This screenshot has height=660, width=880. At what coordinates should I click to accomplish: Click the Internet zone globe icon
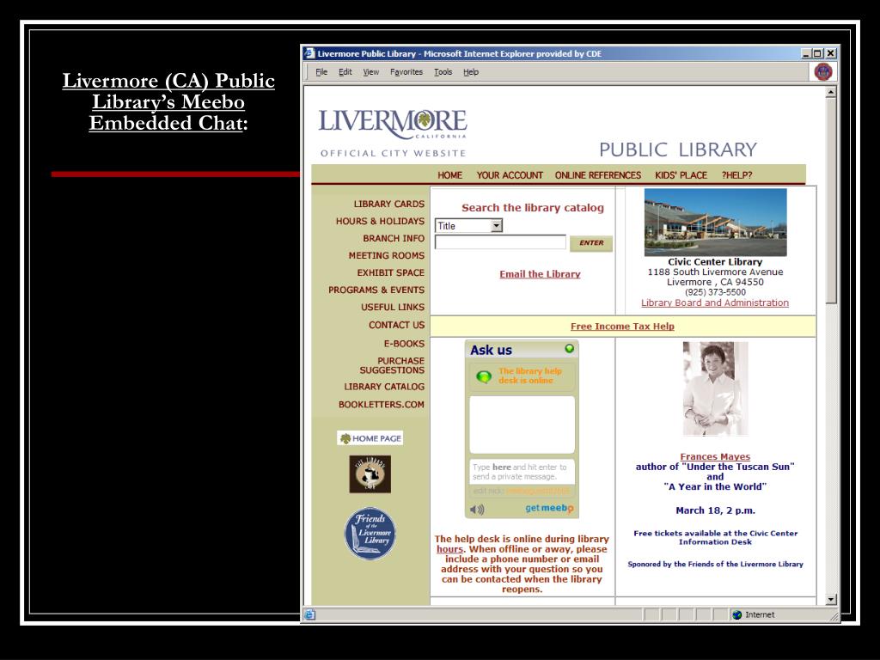(x=736, y=614)
